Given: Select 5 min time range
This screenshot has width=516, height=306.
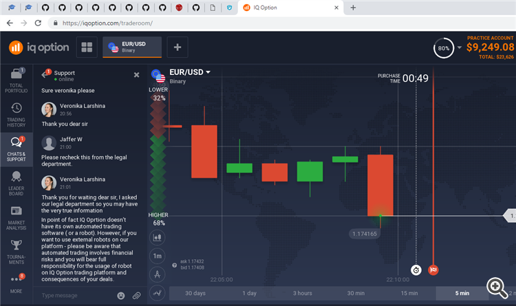Looking at the screenshot, I should coord(462,293).
